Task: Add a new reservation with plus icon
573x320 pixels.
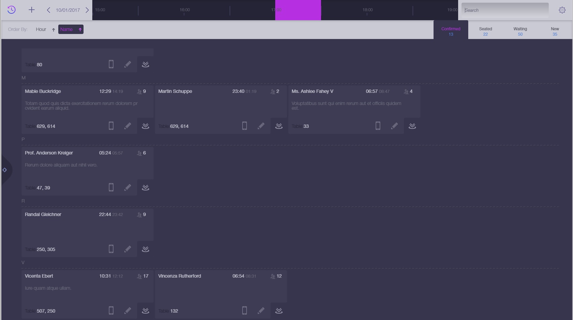Action: 32,10
